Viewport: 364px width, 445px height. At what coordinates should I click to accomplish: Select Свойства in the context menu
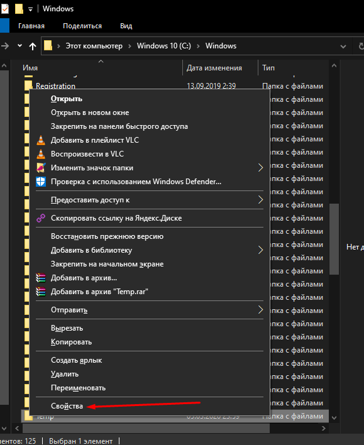(x=67, y=406)
